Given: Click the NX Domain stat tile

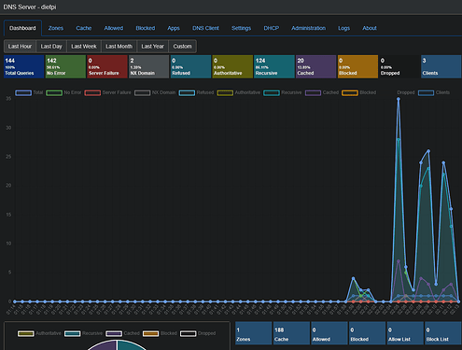Looking at the screenshot, I should click(x=149, y=66).
